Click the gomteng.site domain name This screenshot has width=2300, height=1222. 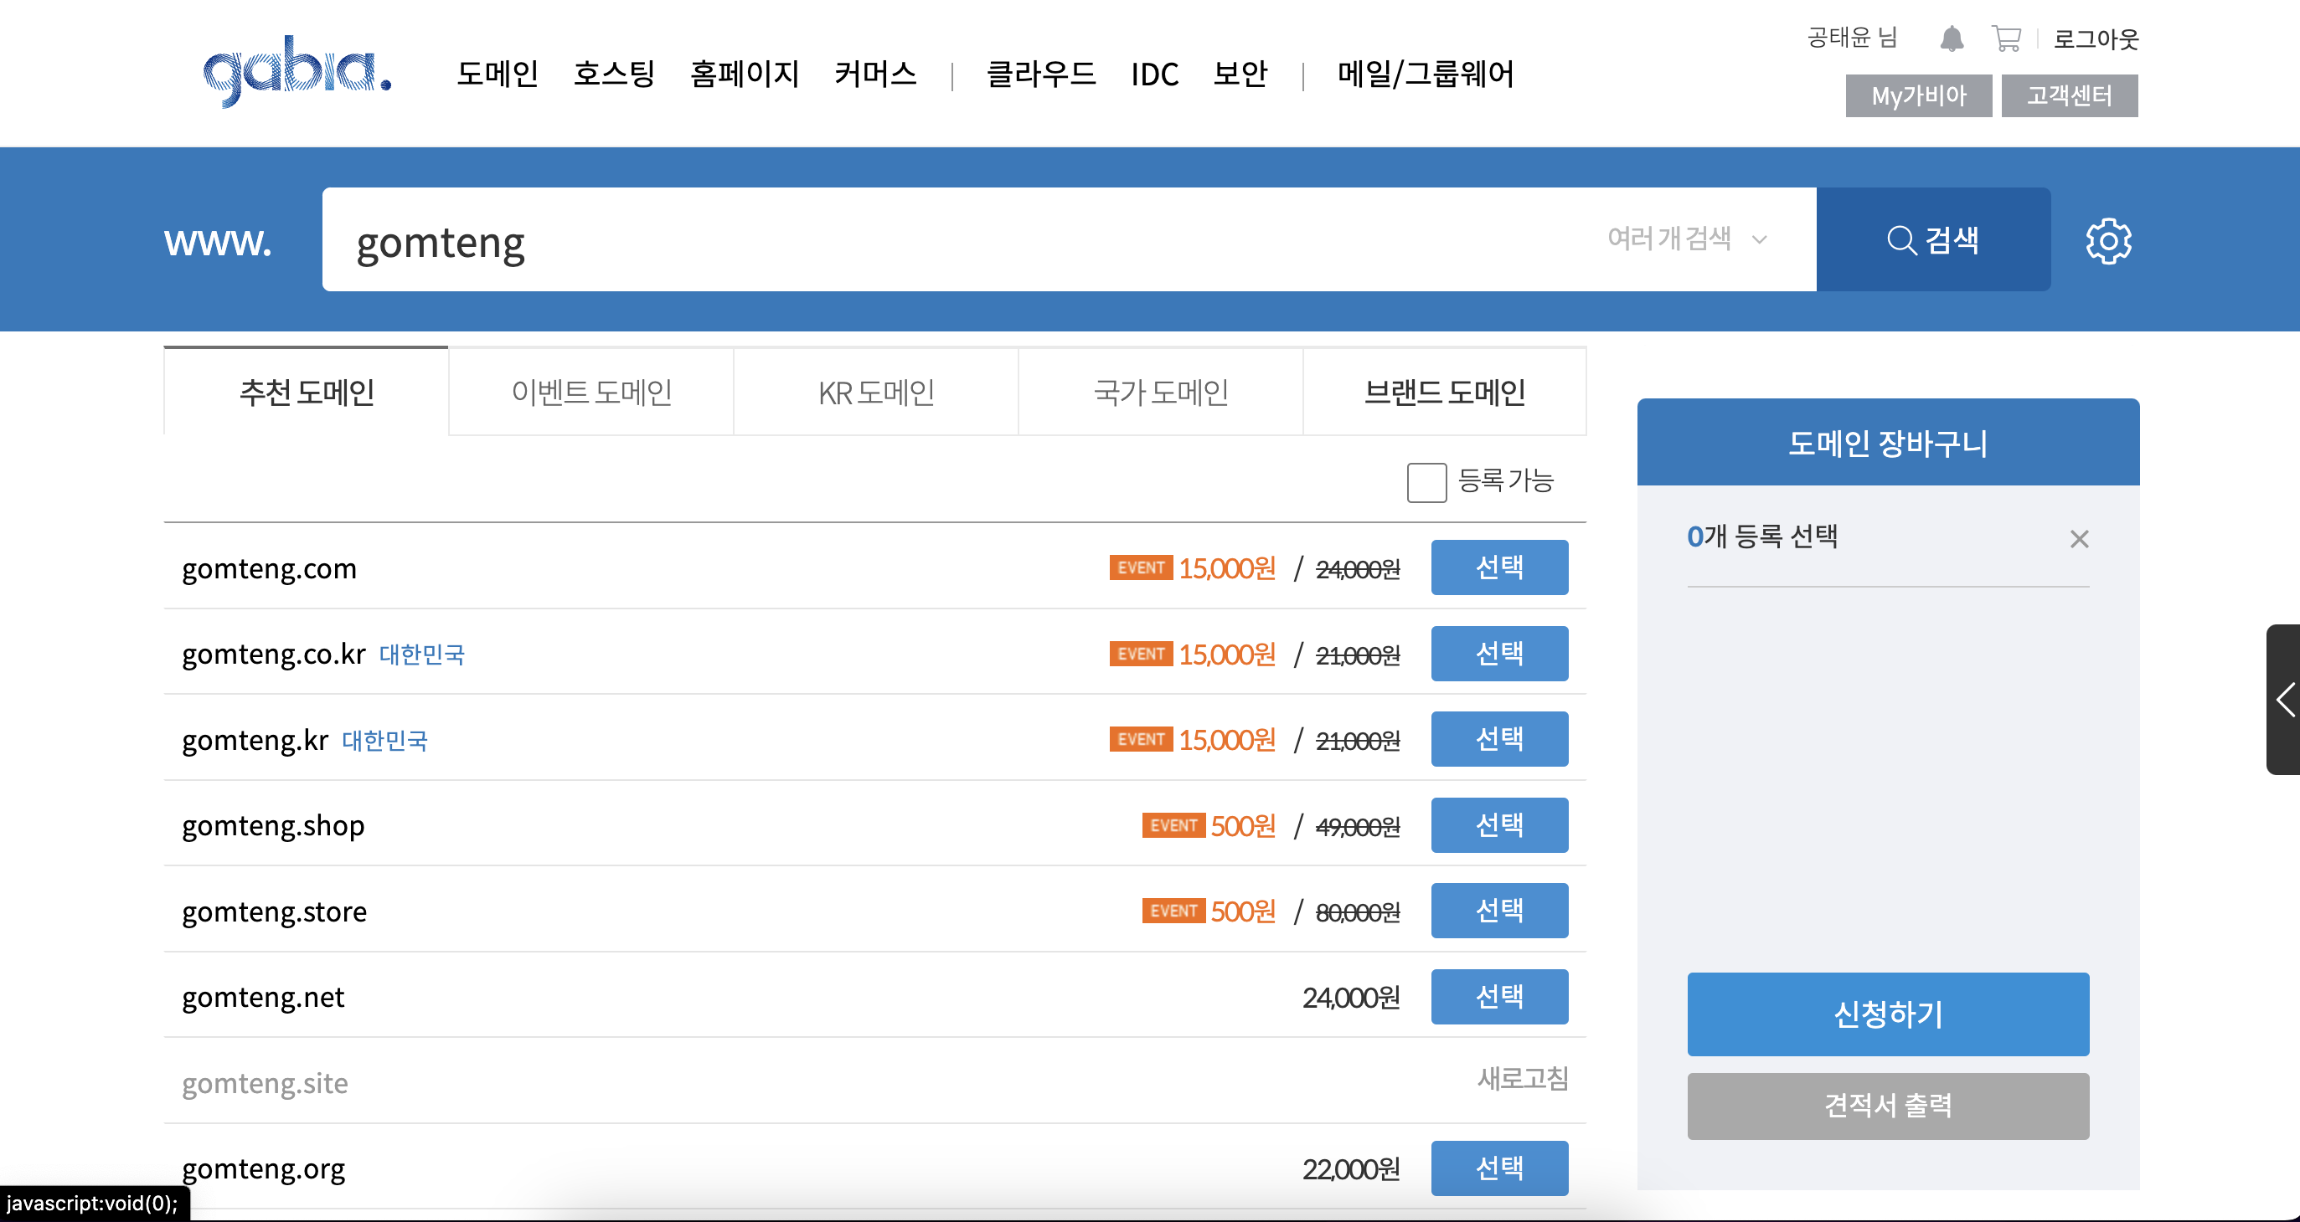click(265, 1084)
